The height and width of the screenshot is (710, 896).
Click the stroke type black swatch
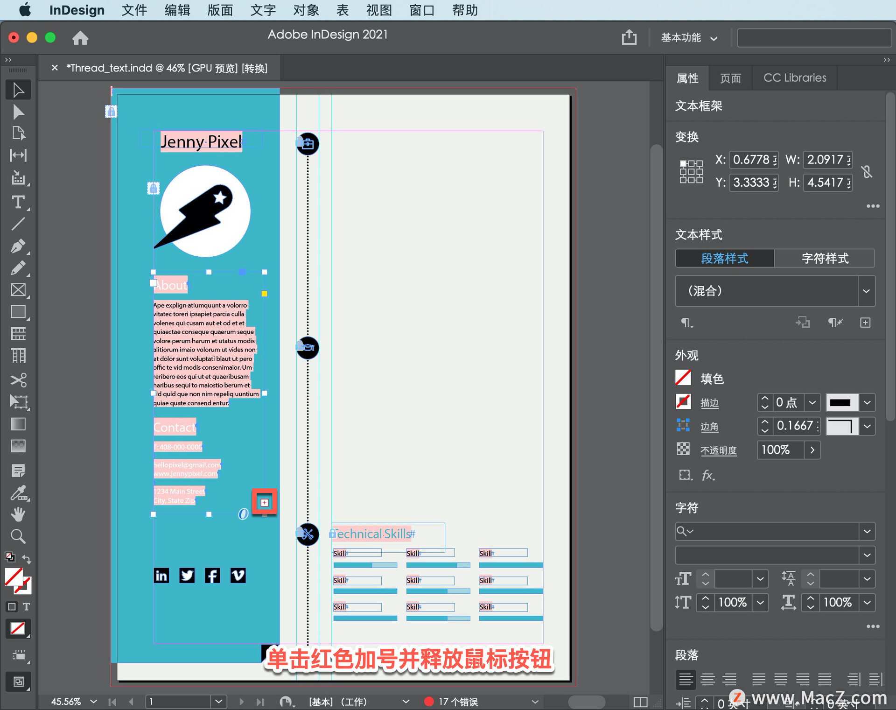click(x=841, y=402)
